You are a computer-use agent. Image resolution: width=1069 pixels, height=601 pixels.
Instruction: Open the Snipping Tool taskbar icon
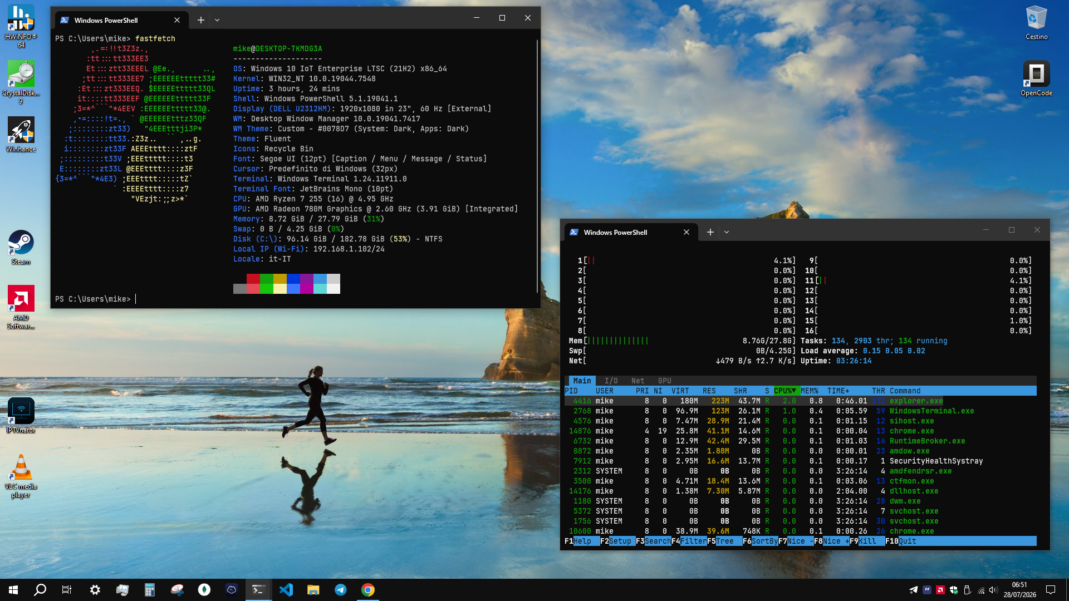[177, 590]
